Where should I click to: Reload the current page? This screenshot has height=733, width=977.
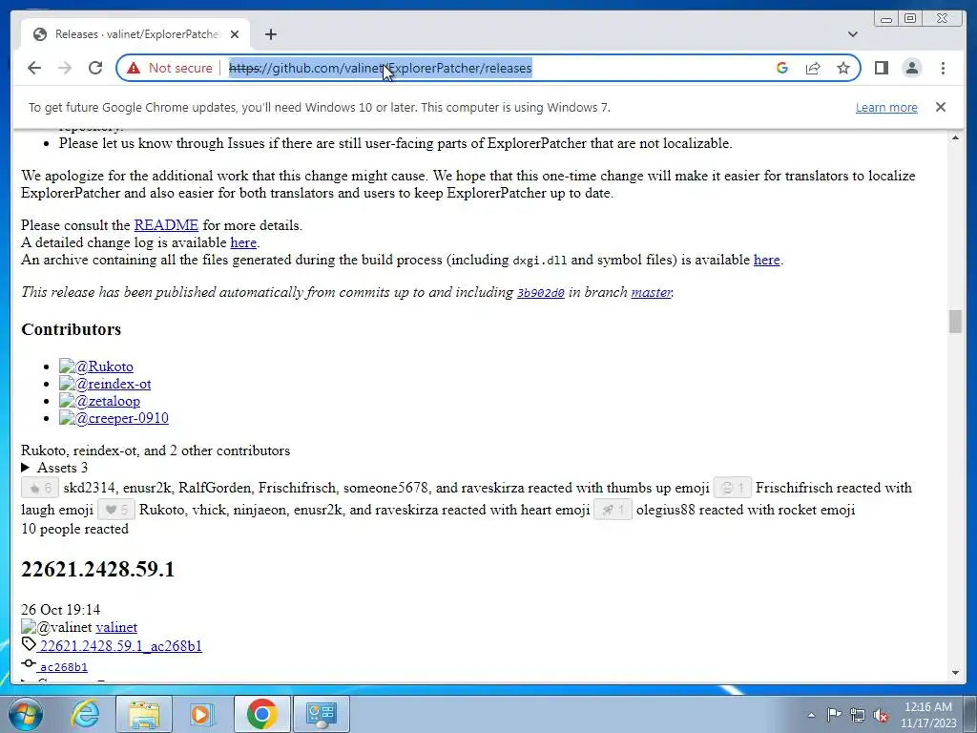click(x=95, y=68)
